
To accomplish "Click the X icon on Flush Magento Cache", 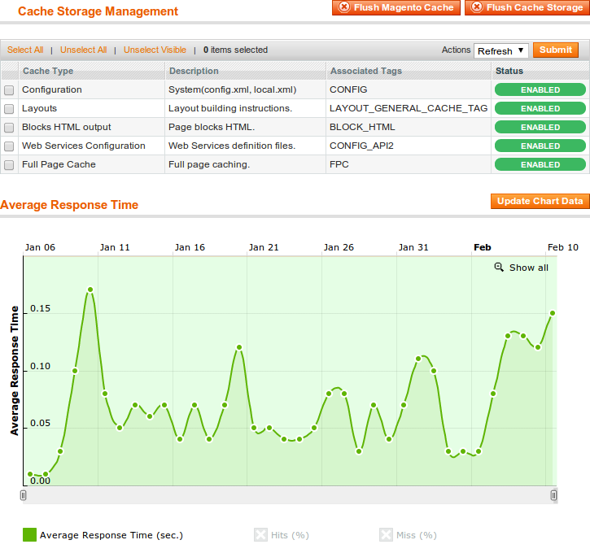I will 344,7.
